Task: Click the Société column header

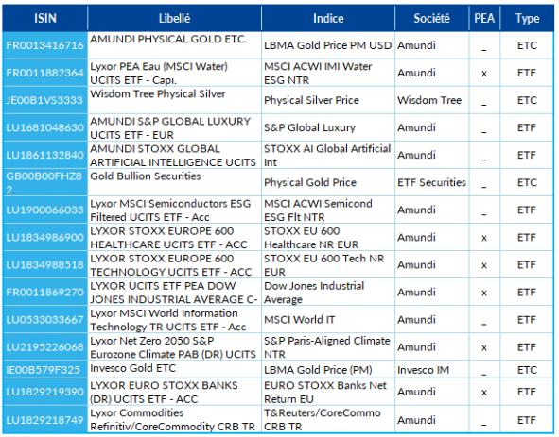Action: [x=431, y=18]
